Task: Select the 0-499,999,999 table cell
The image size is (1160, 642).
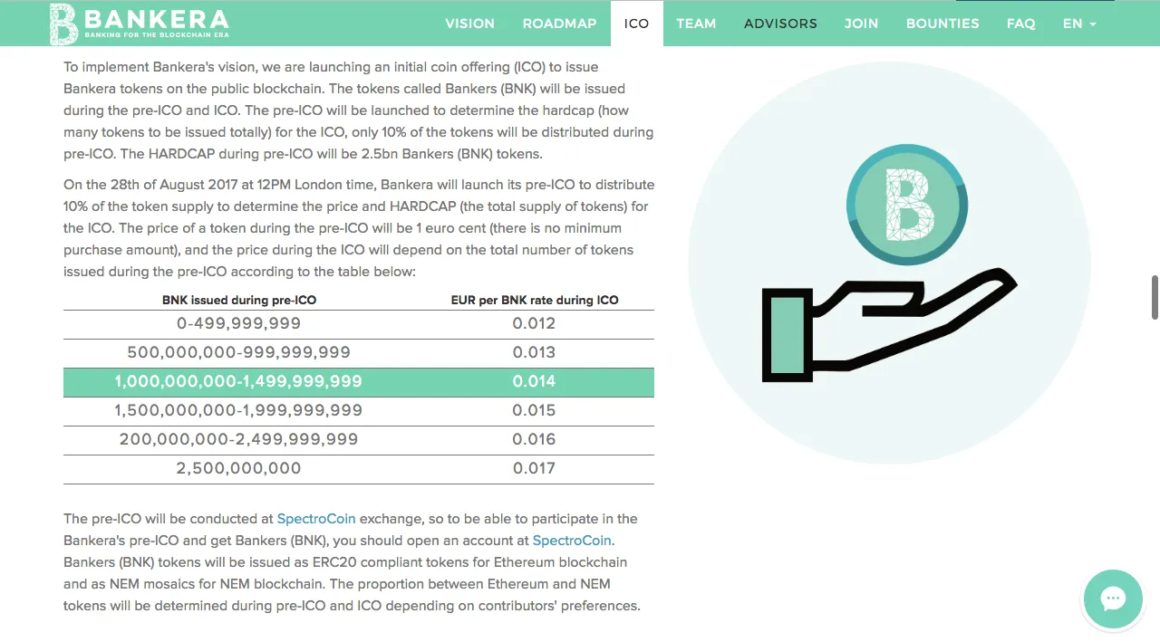Action: point(239,323)
